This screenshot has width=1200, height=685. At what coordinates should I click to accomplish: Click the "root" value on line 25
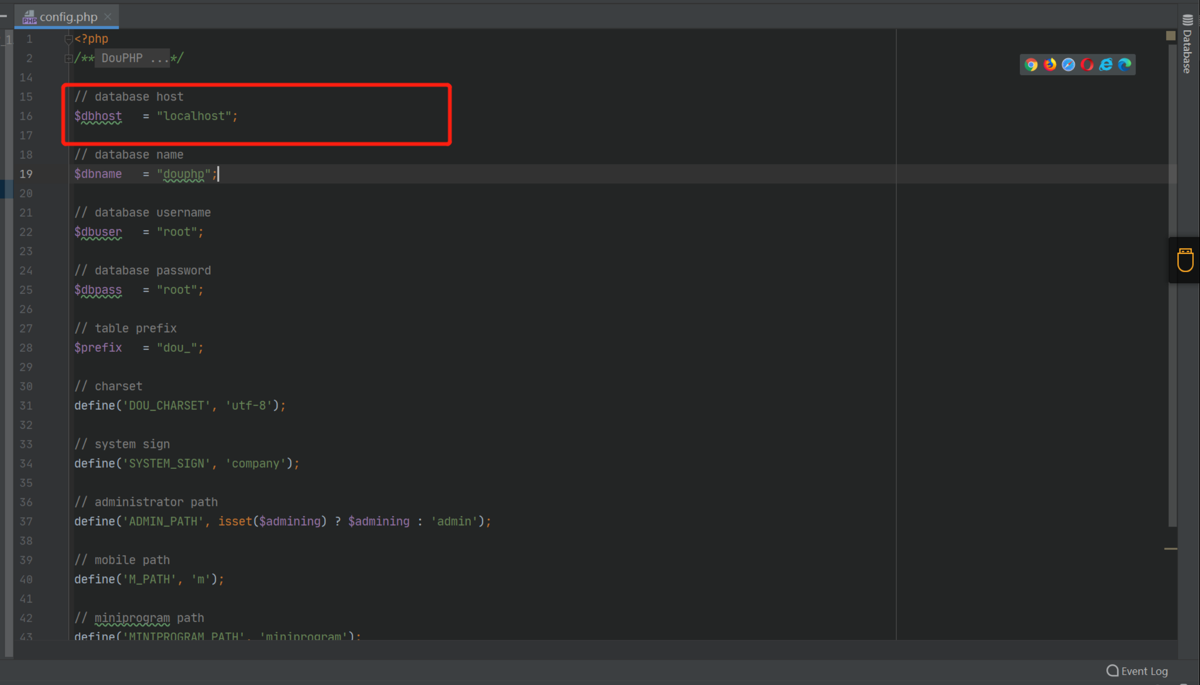click(177, 290)
